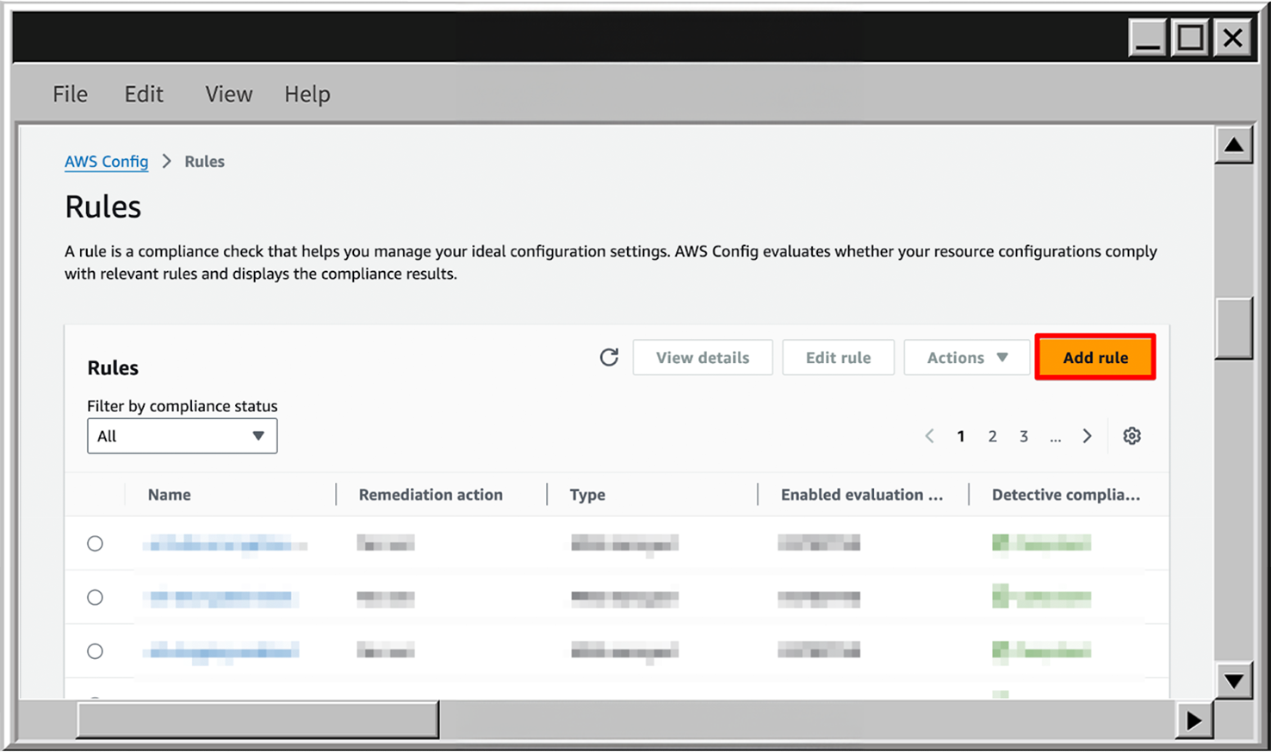This screenshot has height=752, width=1271.
Task: Select the second rule radio button
Action: click(95, 597)
